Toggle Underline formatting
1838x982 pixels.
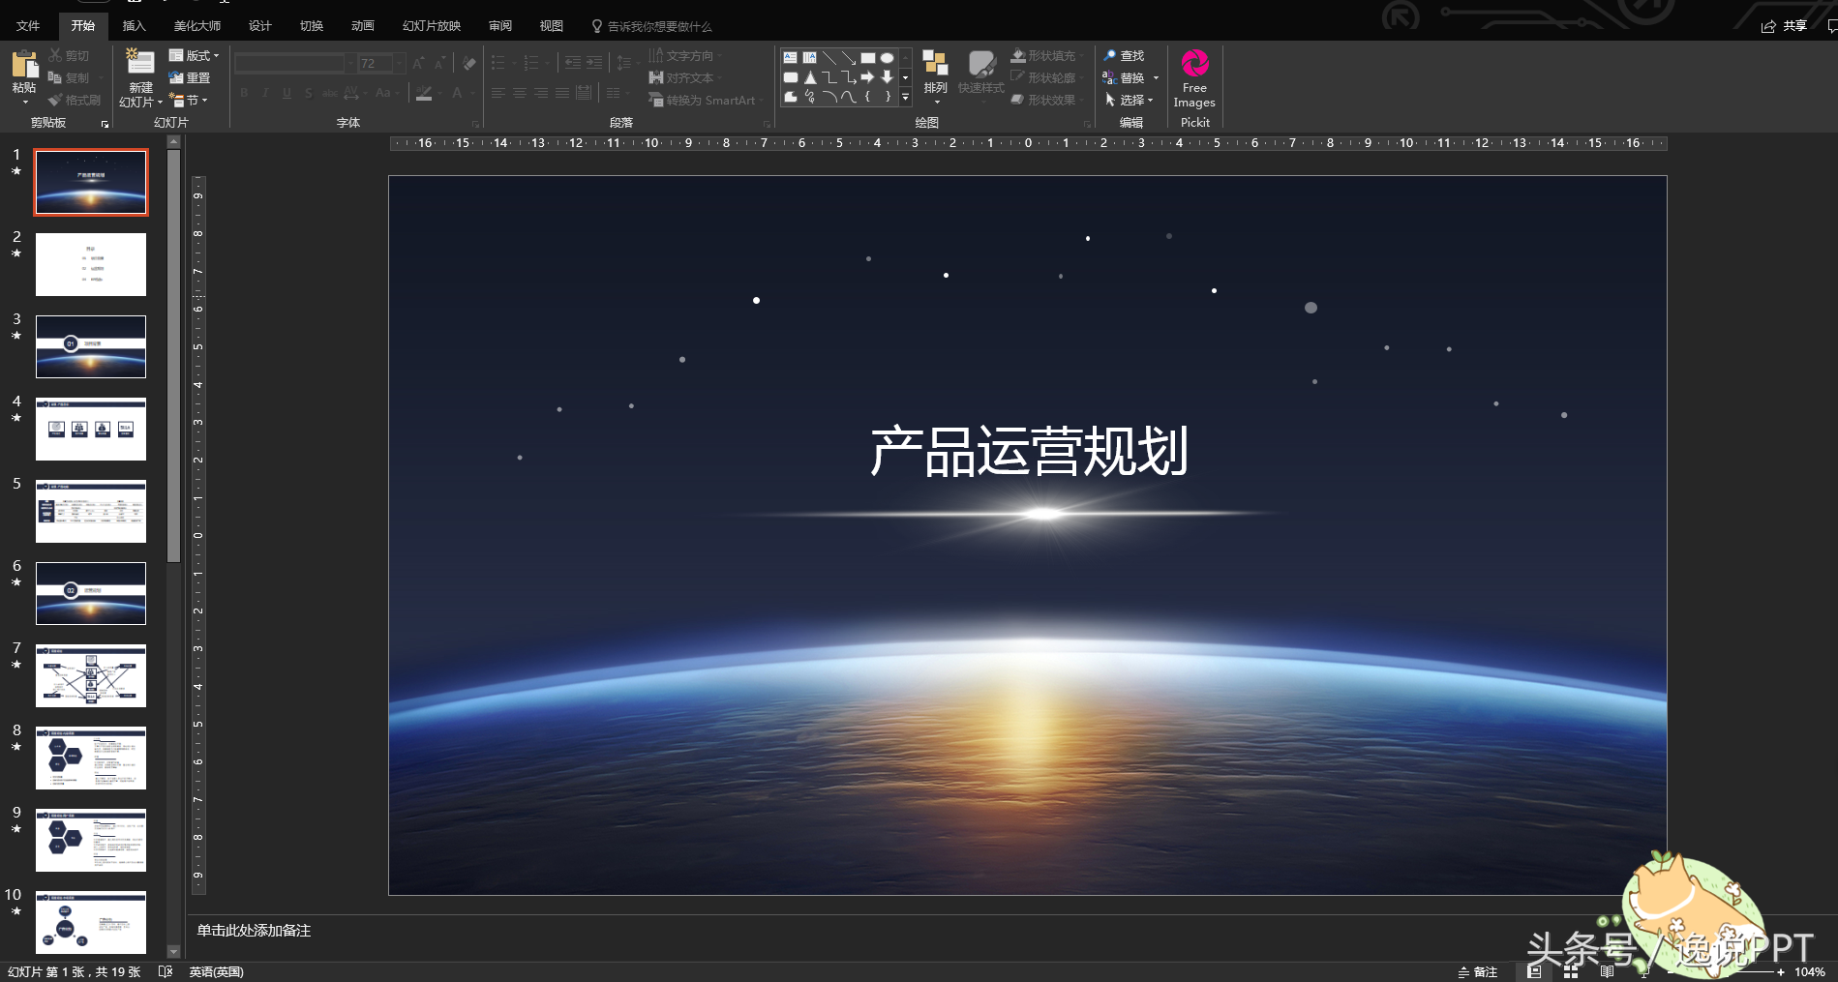(x=286, y=93)
